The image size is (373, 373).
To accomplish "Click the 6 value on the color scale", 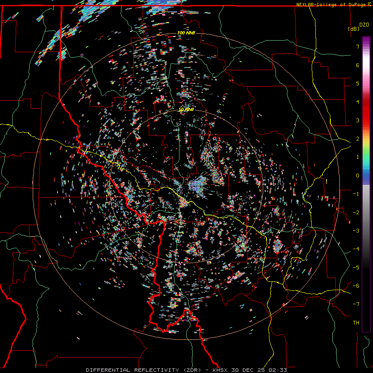I will click(x=358, y=65).
